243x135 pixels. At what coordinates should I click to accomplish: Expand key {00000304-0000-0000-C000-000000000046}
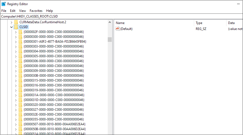pos(16,51)
